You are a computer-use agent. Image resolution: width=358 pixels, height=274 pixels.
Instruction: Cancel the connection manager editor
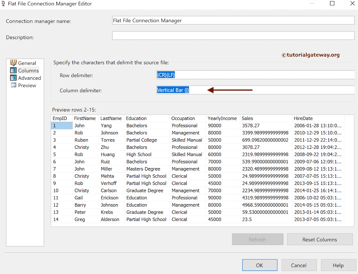coord(299,265)
